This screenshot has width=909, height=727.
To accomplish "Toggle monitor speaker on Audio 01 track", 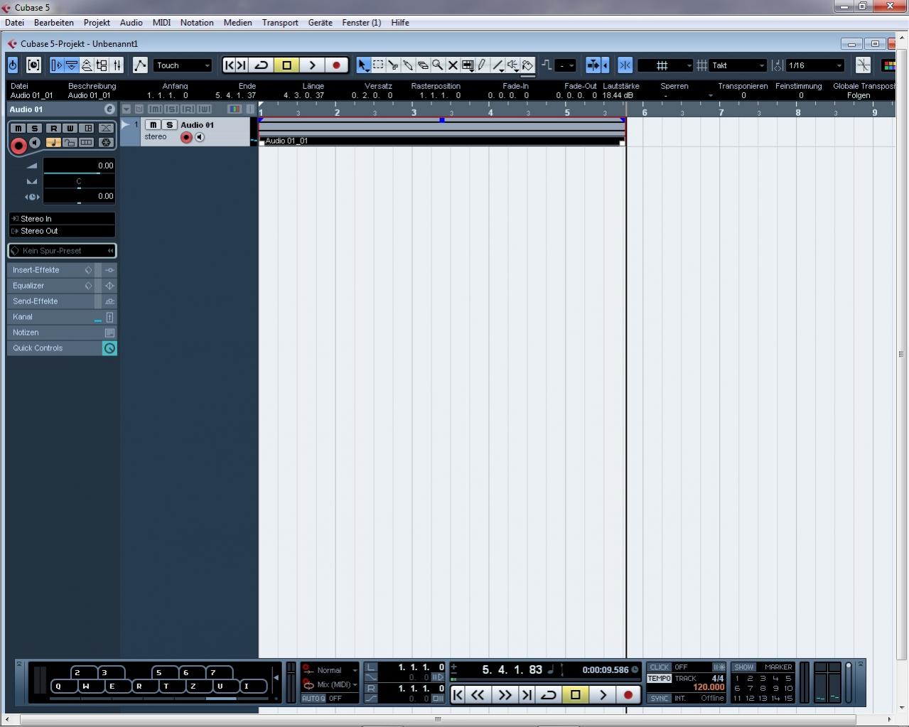I will (x=200, y=137).
